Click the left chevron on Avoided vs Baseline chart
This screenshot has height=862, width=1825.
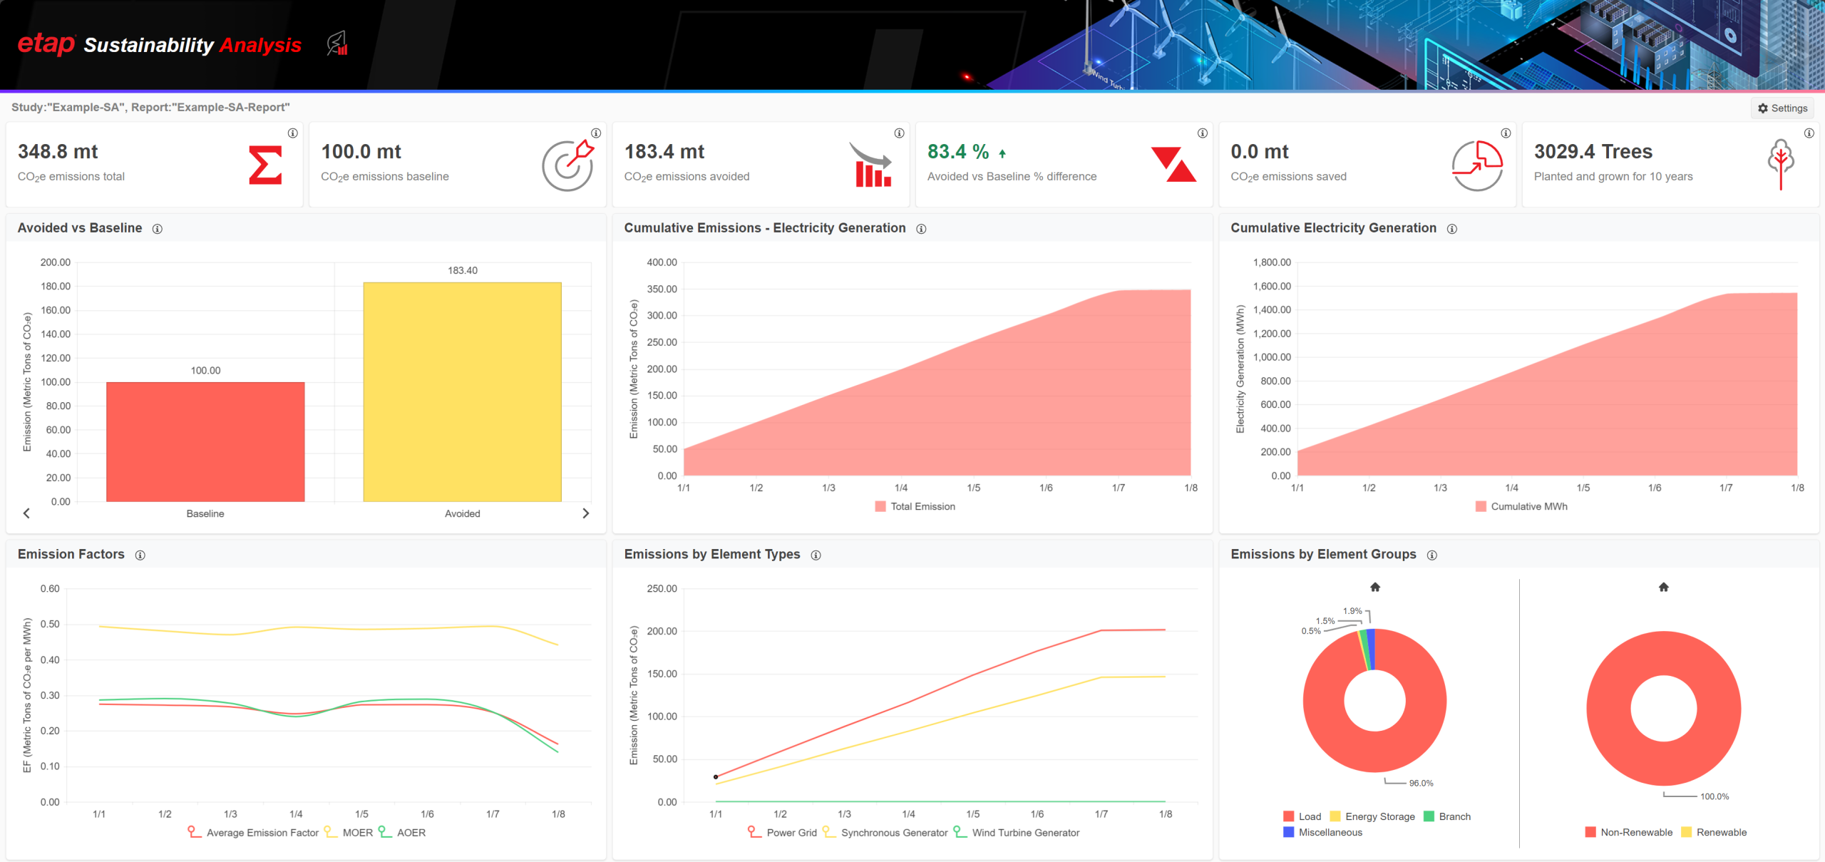pyautogui.click(x=26, y=513)
